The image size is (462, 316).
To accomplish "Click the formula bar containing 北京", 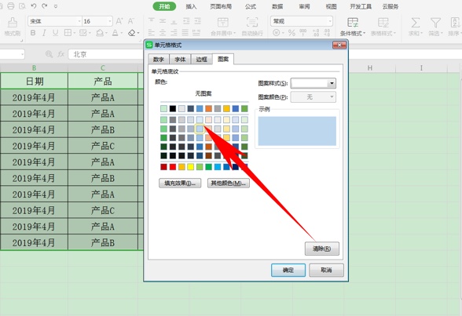I will pyautogui.click(x=106, y=54).
